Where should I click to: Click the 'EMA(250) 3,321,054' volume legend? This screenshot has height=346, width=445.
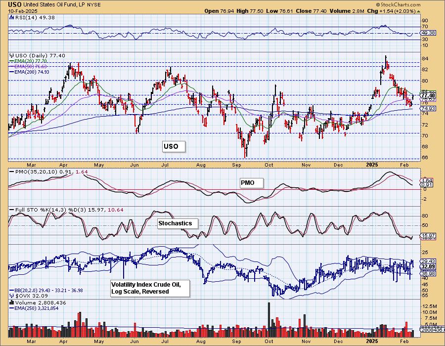pos(36,308)
